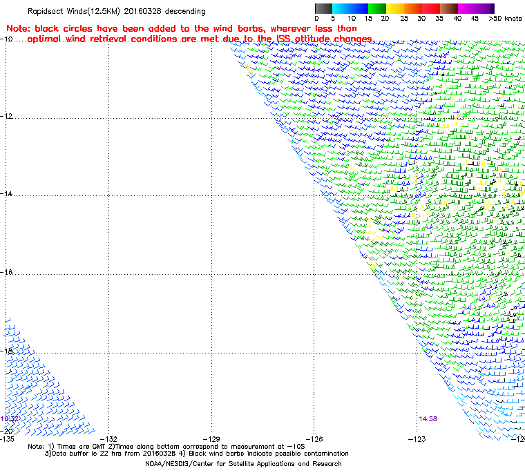Click the gray 0-5 knots color bar segment
This screenshot has height=475, width=525.
click(x=324, y=8)
